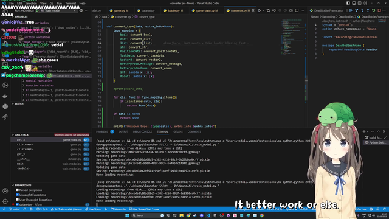Toggle dataset.py breakpoint checkbox
This screenshot has height=219, width=389.
[x=18, y=204]
